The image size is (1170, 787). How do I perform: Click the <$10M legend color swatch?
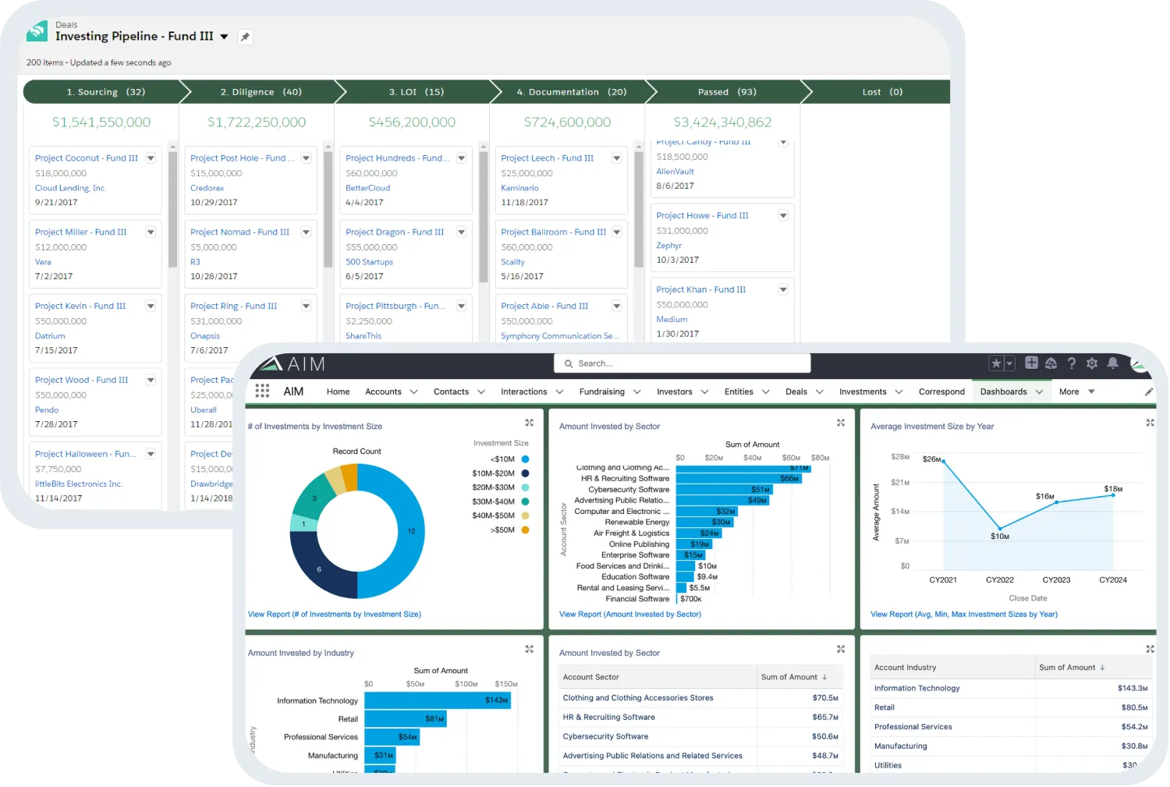(525, 459)
